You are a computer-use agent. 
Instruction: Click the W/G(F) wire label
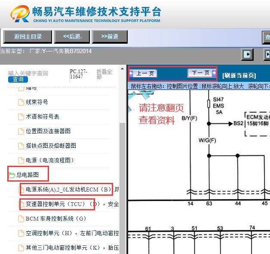207,140
